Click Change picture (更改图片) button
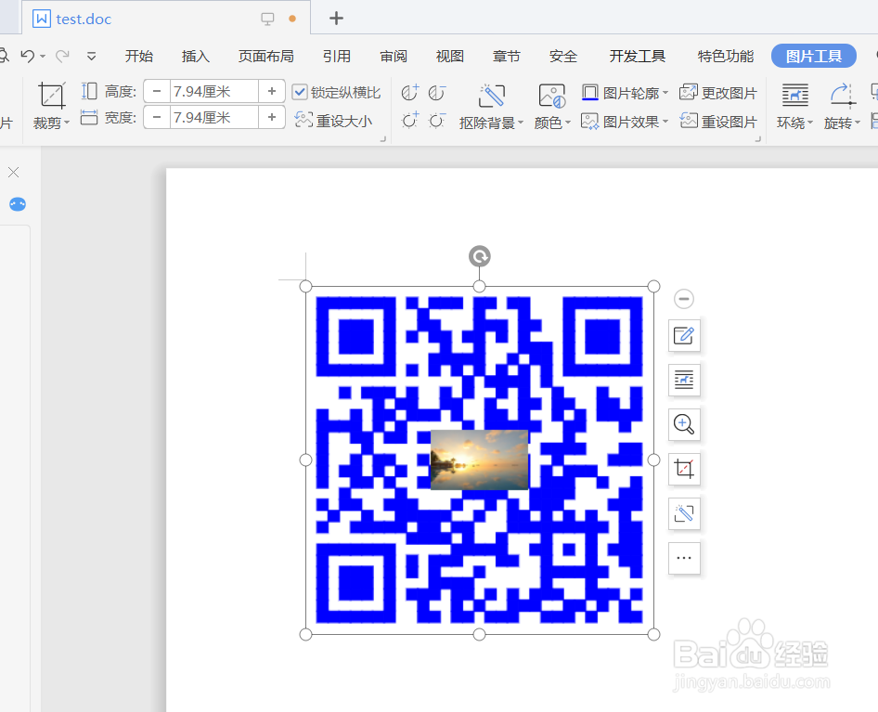The height and width of the screenshot is (712, 878). [x=717, y=93]
